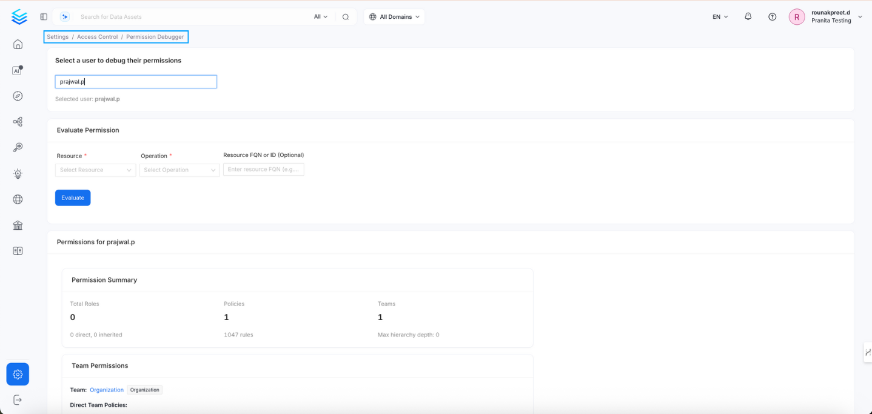The image size is (872, 414).
Task: Go to Access Control breadcrumb link
Action: [97, 36]
